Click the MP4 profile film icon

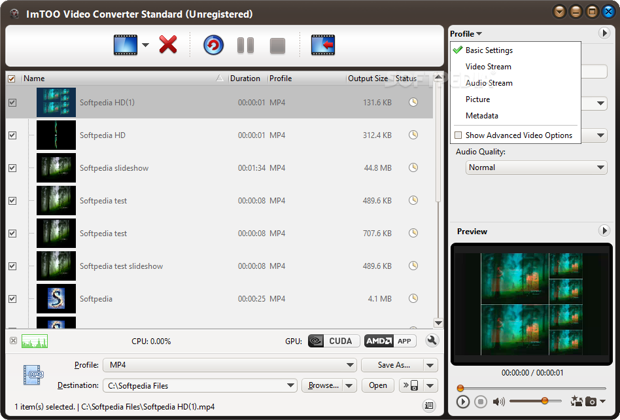(33, 375)
